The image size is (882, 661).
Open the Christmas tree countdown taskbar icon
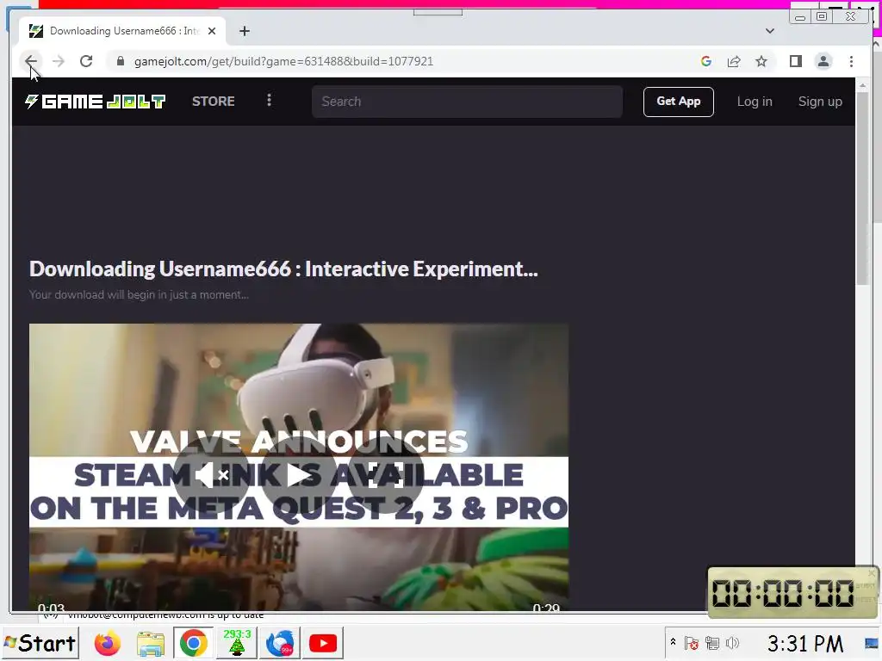pos(237,642)
